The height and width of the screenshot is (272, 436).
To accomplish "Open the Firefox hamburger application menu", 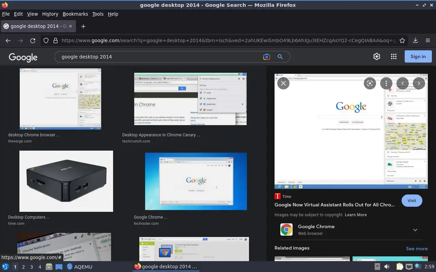I will coord(428,40).
